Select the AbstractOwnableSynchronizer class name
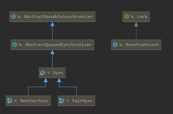The width and height of the screenshot is (173, 114). coord(58,17)
